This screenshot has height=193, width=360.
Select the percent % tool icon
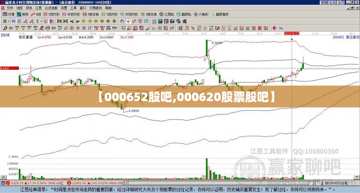(193, 28)
